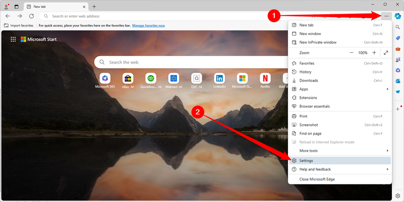Image resolution: width=404 pixels, height=202 pixels.
Task: Open the Netflix quick link tile
Action: 265,81
